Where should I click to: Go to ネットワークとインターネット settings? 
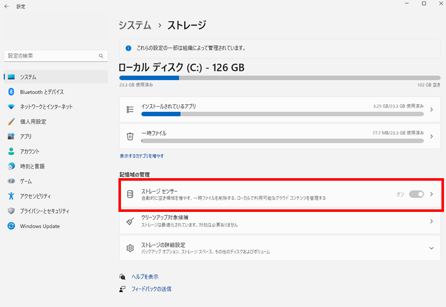point(56,107)
